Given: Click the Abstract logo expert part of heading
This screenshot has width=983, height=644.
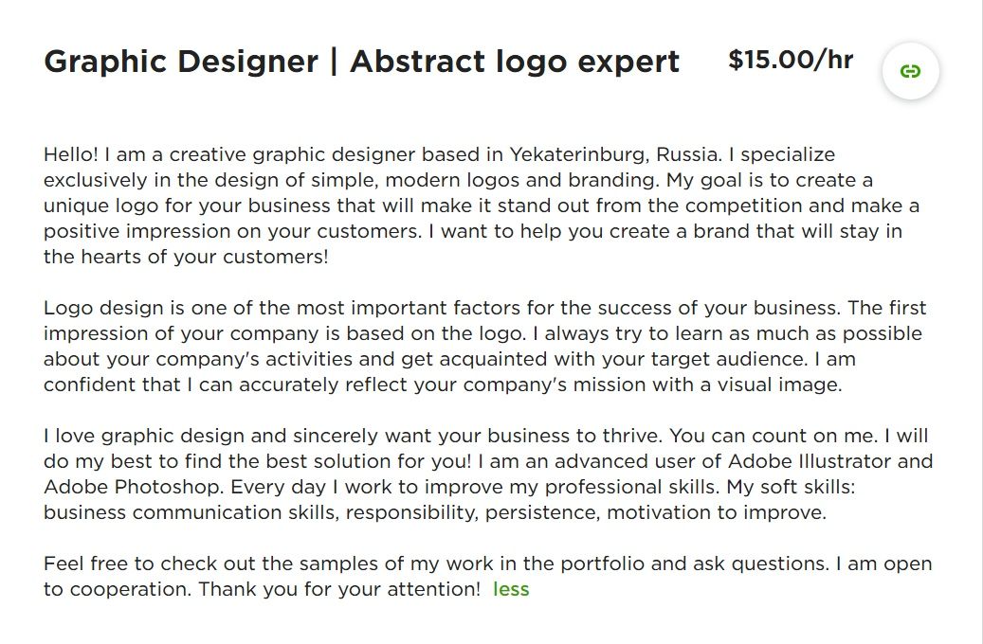Looking at the screenshot, I should (x=514, y=62).
